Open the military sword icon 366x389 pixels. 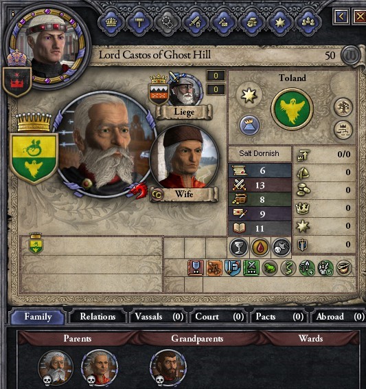click(x=196, y=22)
